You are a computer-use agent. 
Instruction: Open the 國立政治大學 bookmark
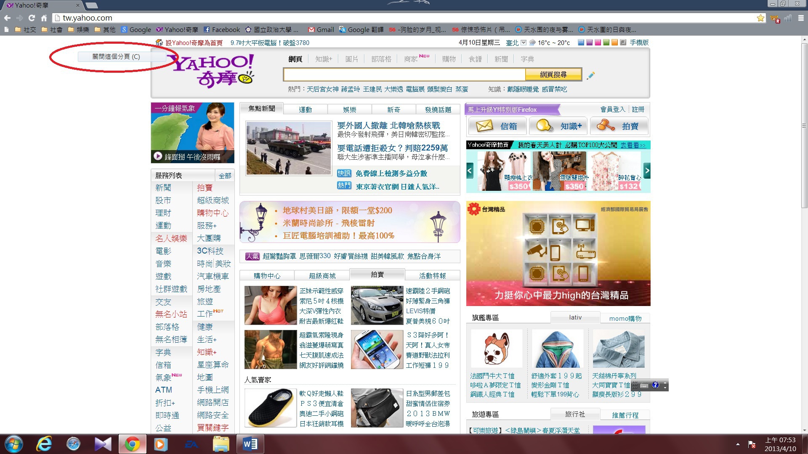point(272,29)
